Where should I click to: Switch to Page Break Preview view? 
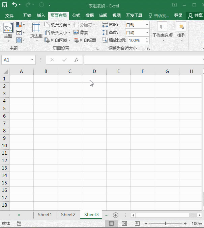tap(137, 224)
